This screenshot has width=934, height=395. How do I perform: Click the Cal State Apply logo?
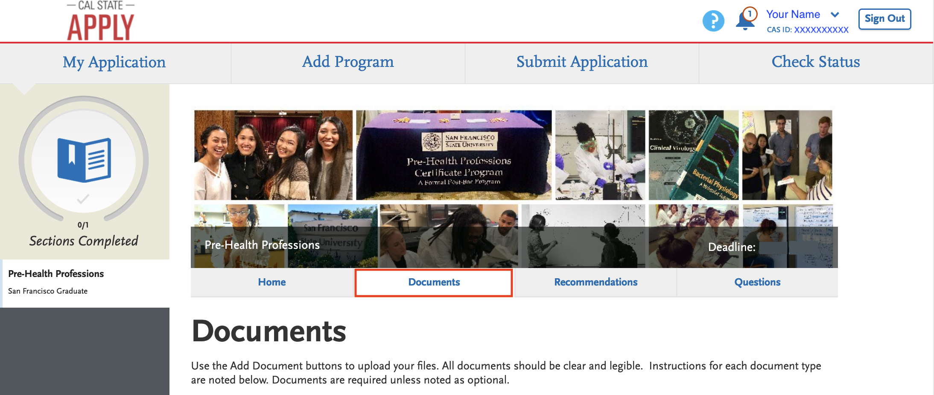[x=101, y=20]
